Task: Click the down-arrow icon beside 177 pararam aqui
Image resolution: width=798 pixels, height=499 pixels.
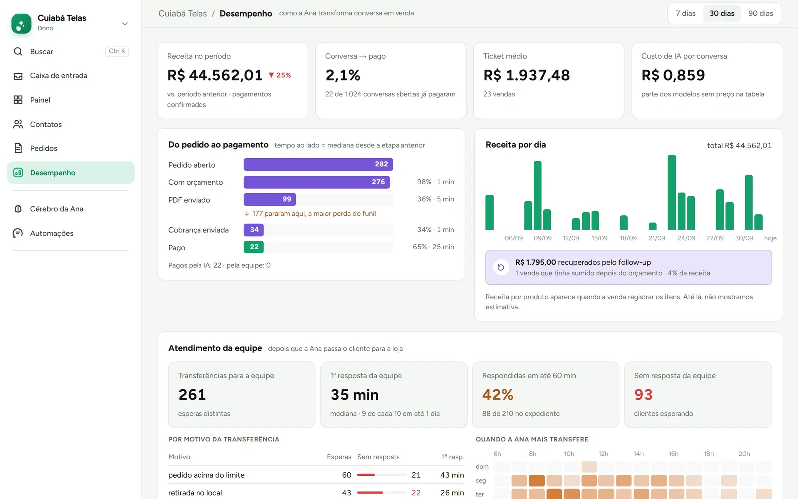Action: pos(247,213)
